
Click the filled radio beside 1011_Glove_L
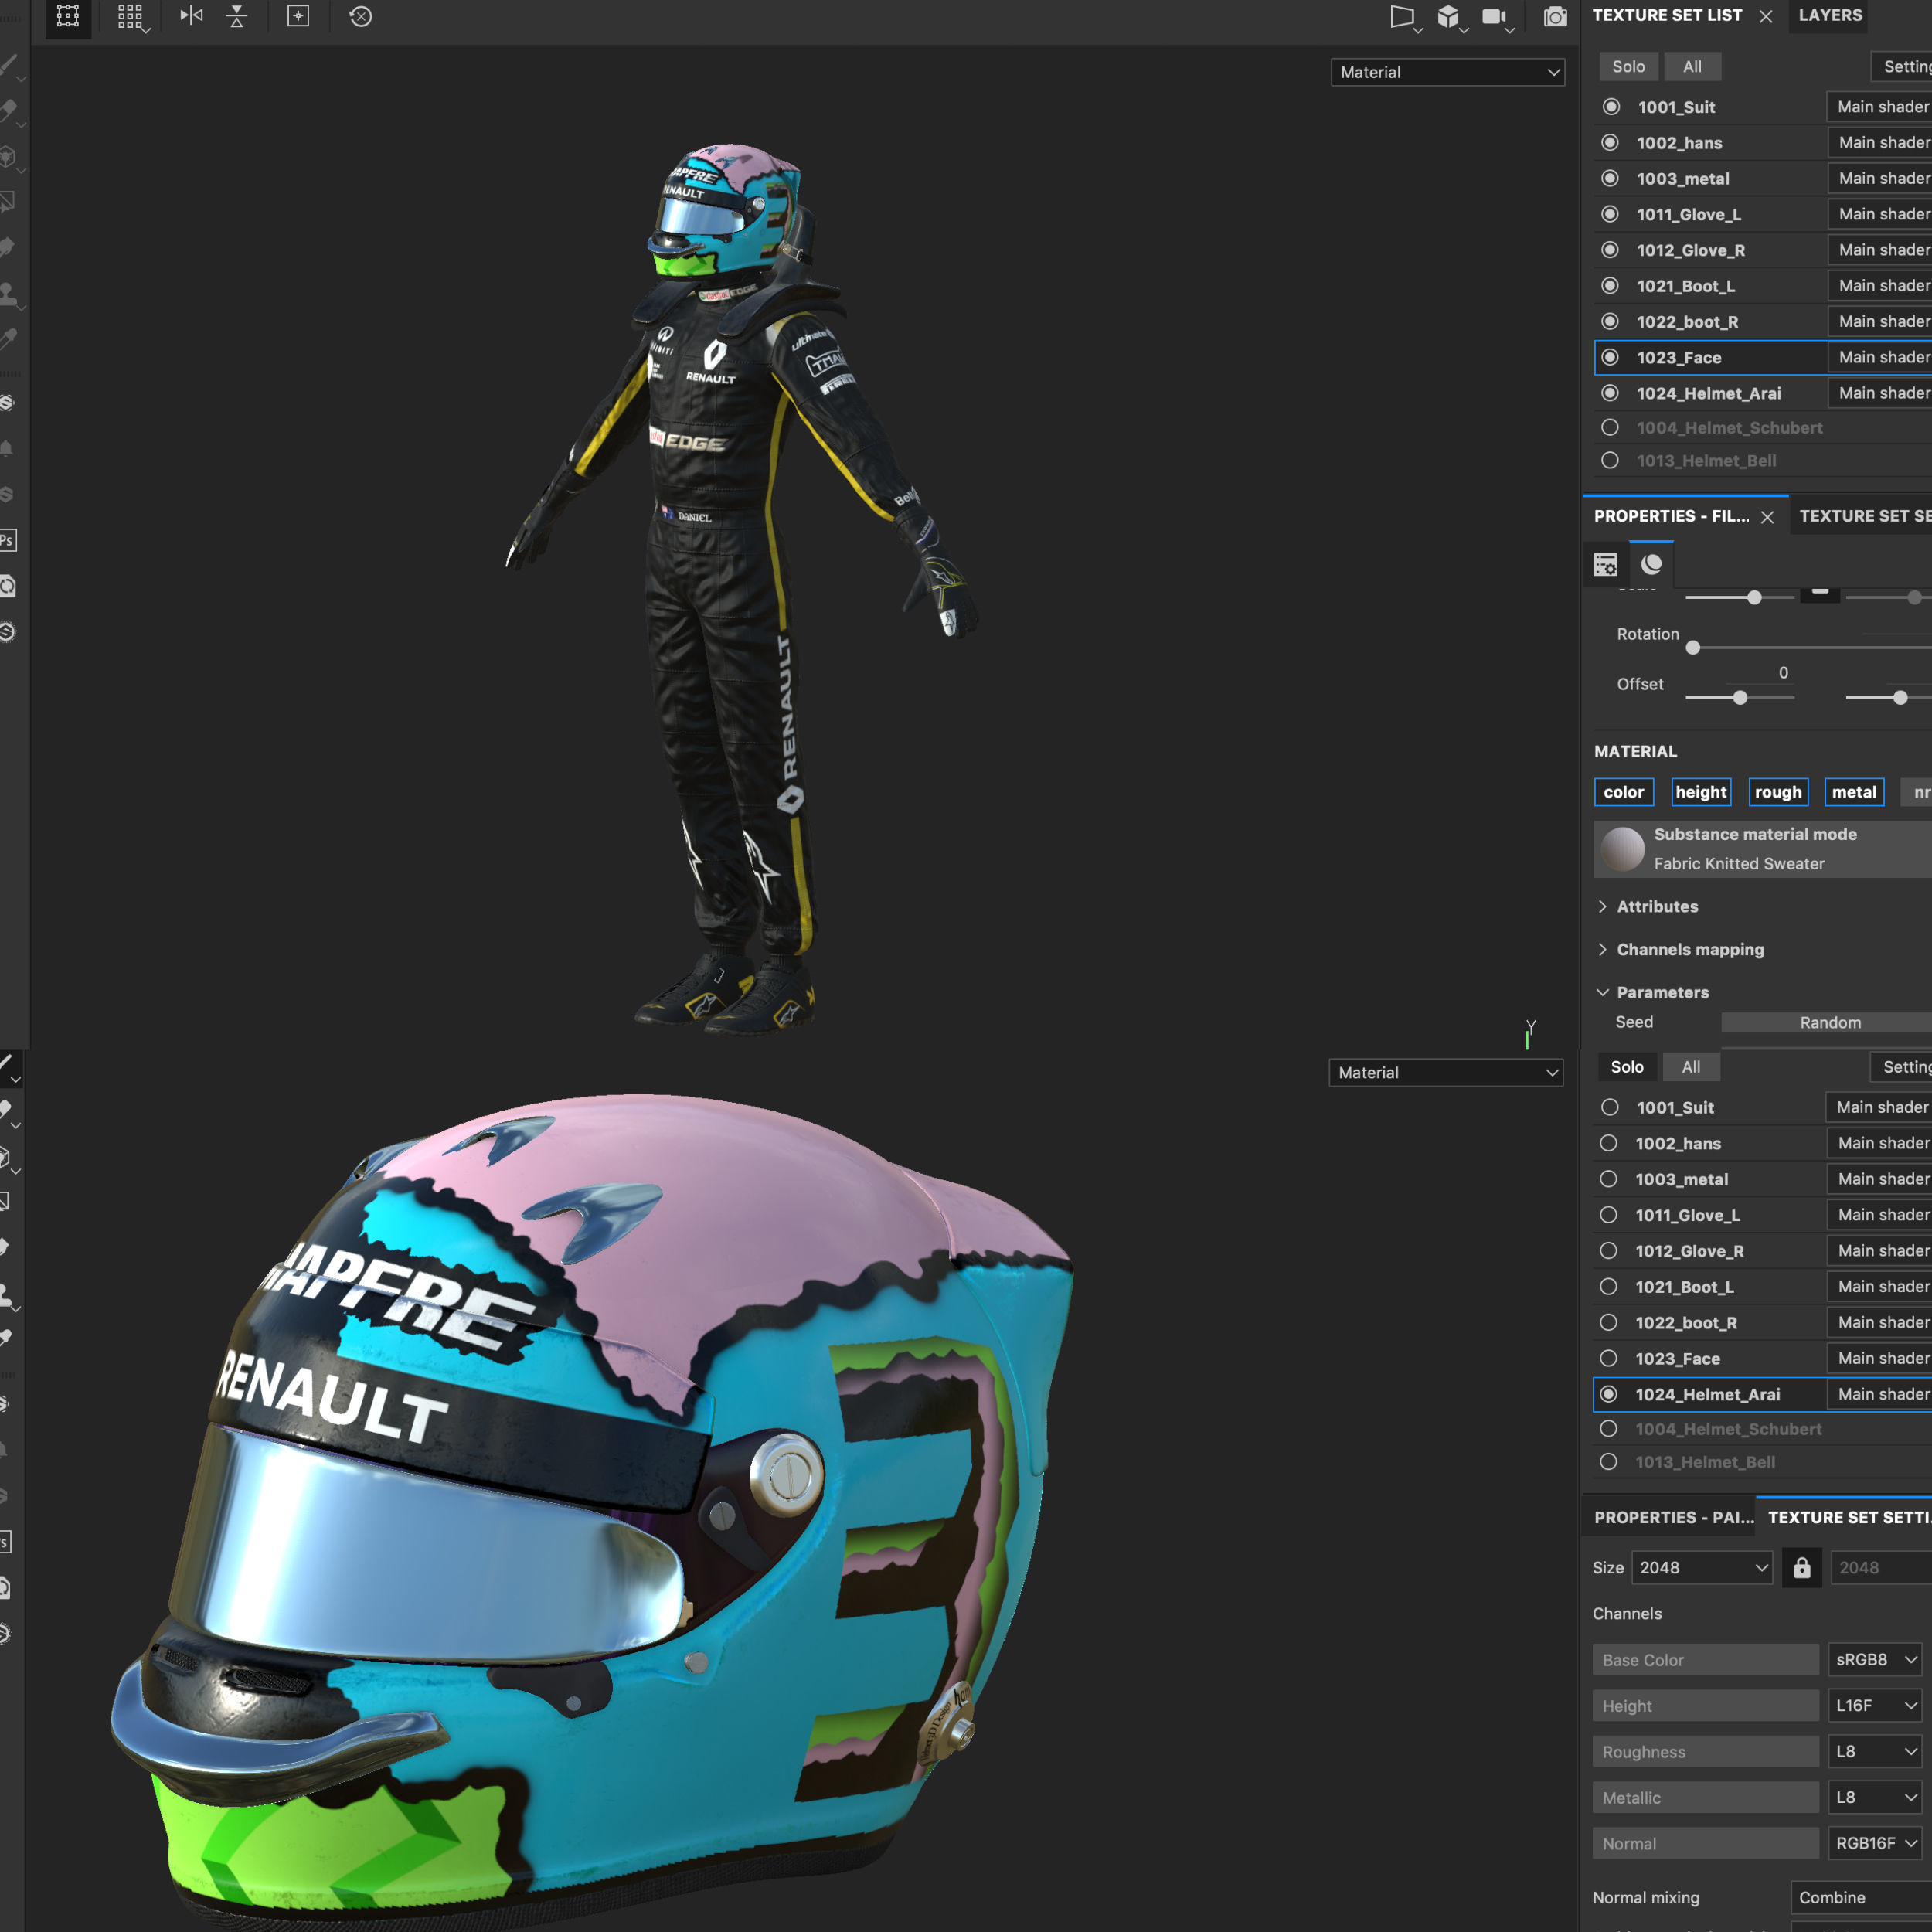1610,214
